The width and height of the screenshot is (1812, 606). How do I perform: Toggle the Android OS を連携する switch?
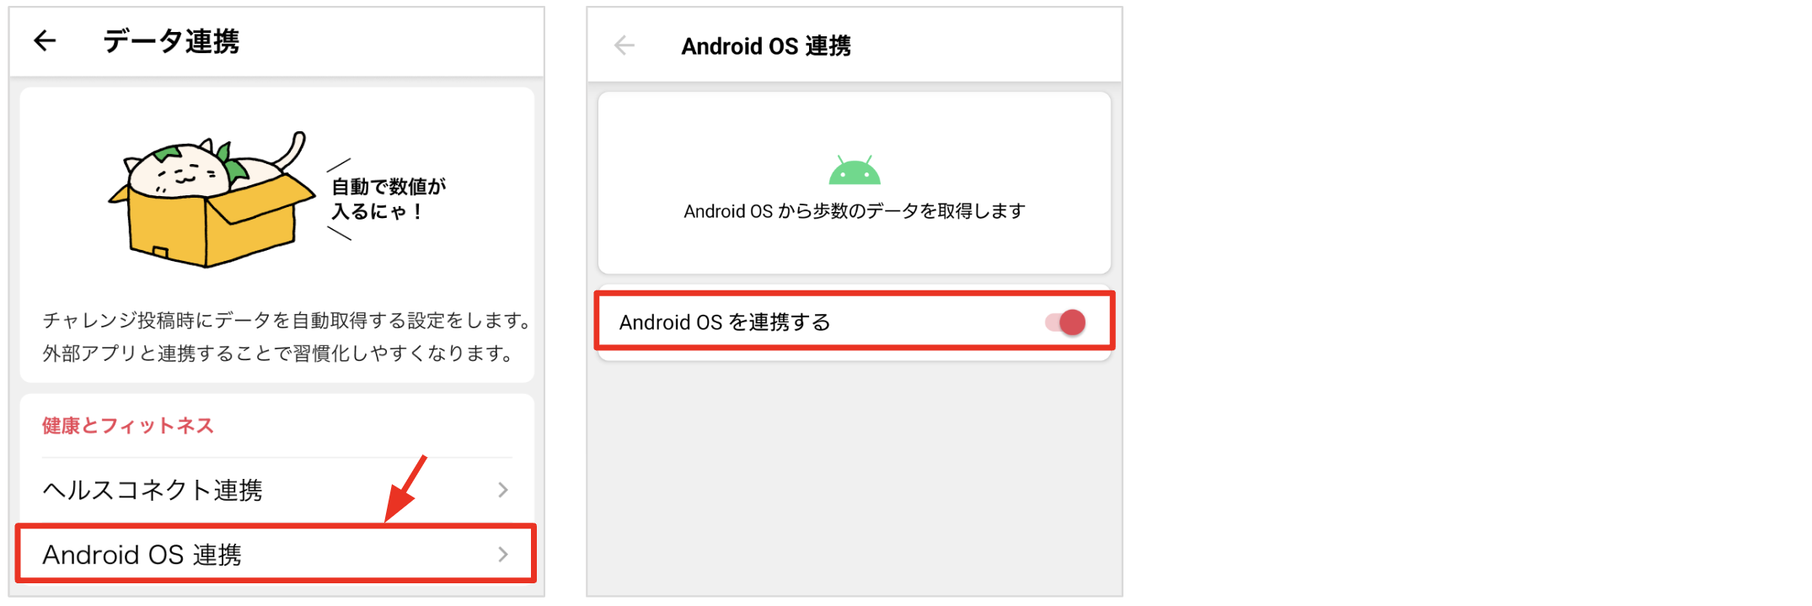tap(1066, 322)
